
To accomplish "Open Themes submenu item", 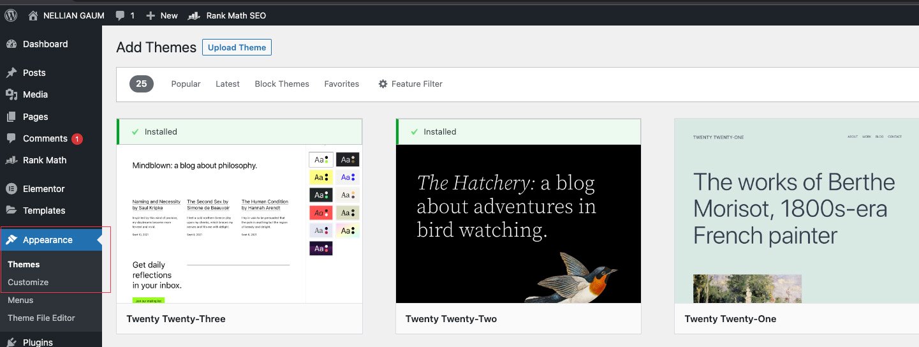I will 24,264.
